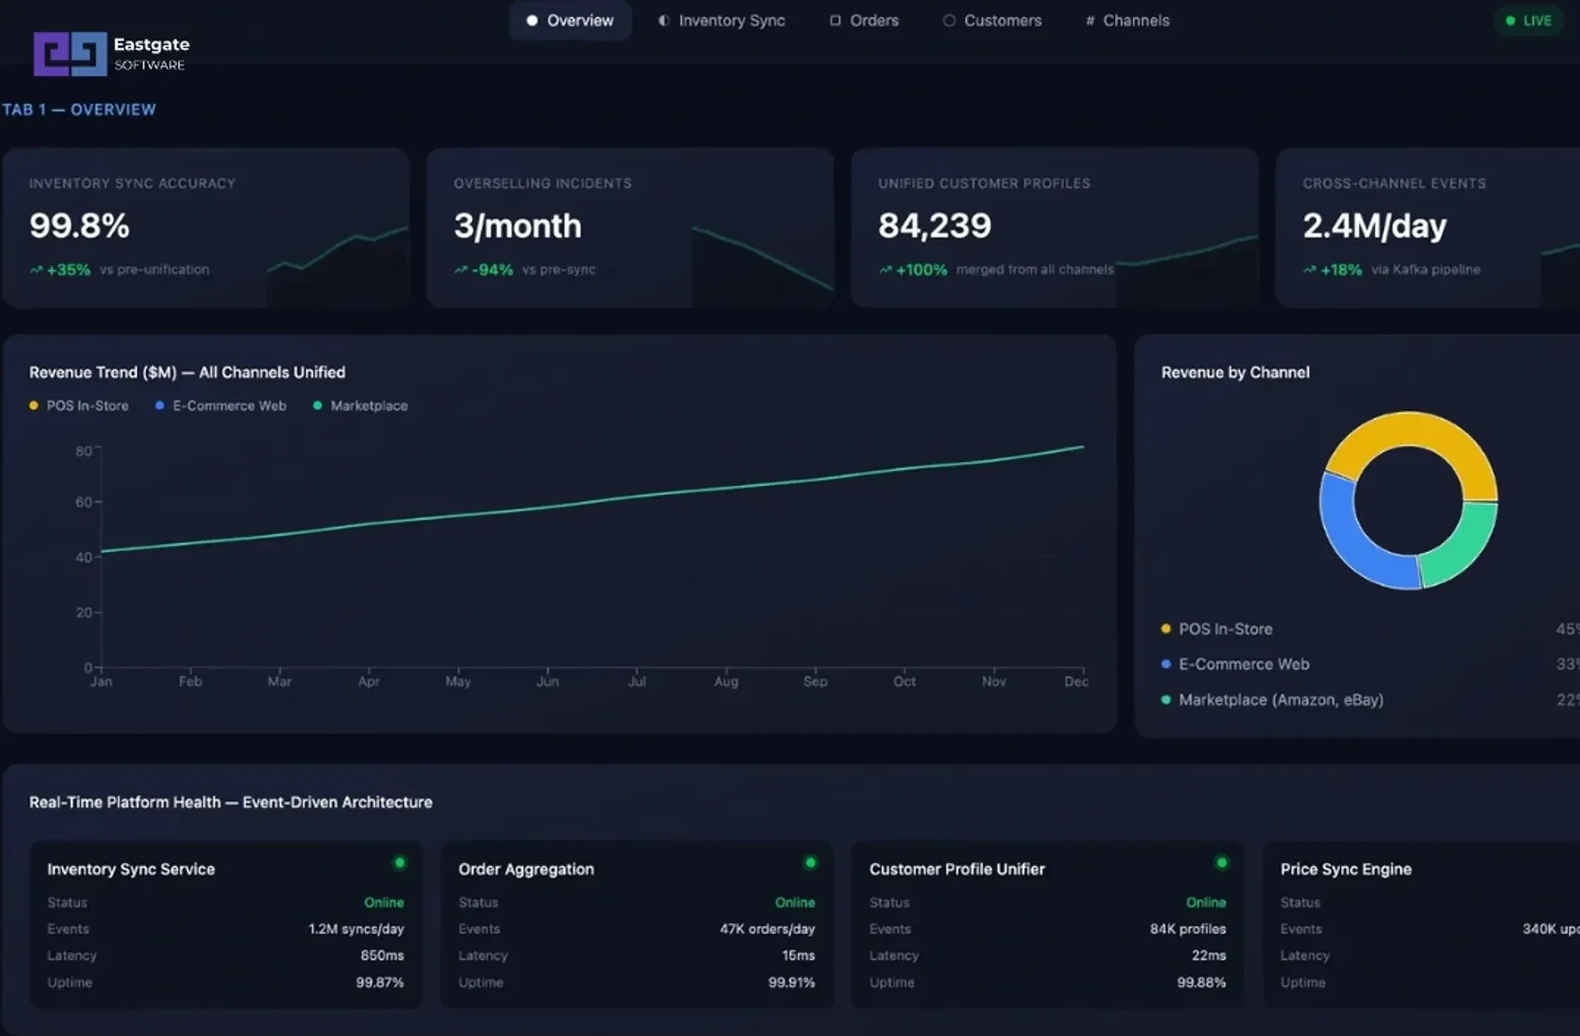Toggle E-Commerce Web series in trend legend

point(221,406)
